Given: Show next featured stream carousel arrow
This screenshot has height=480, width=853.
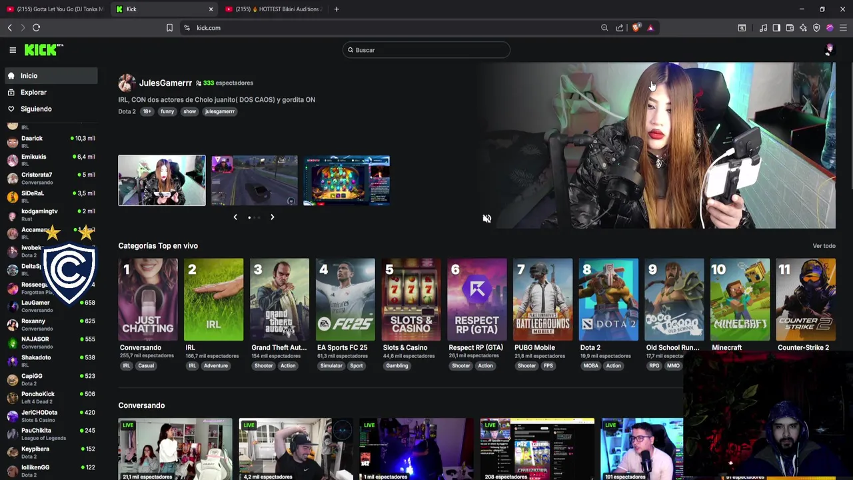Looking at the screenshot, I should coord(272,217).
